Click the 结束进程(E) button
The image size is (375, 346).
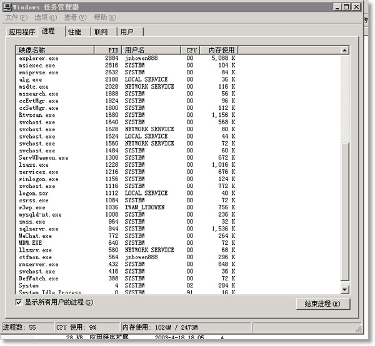323,304
